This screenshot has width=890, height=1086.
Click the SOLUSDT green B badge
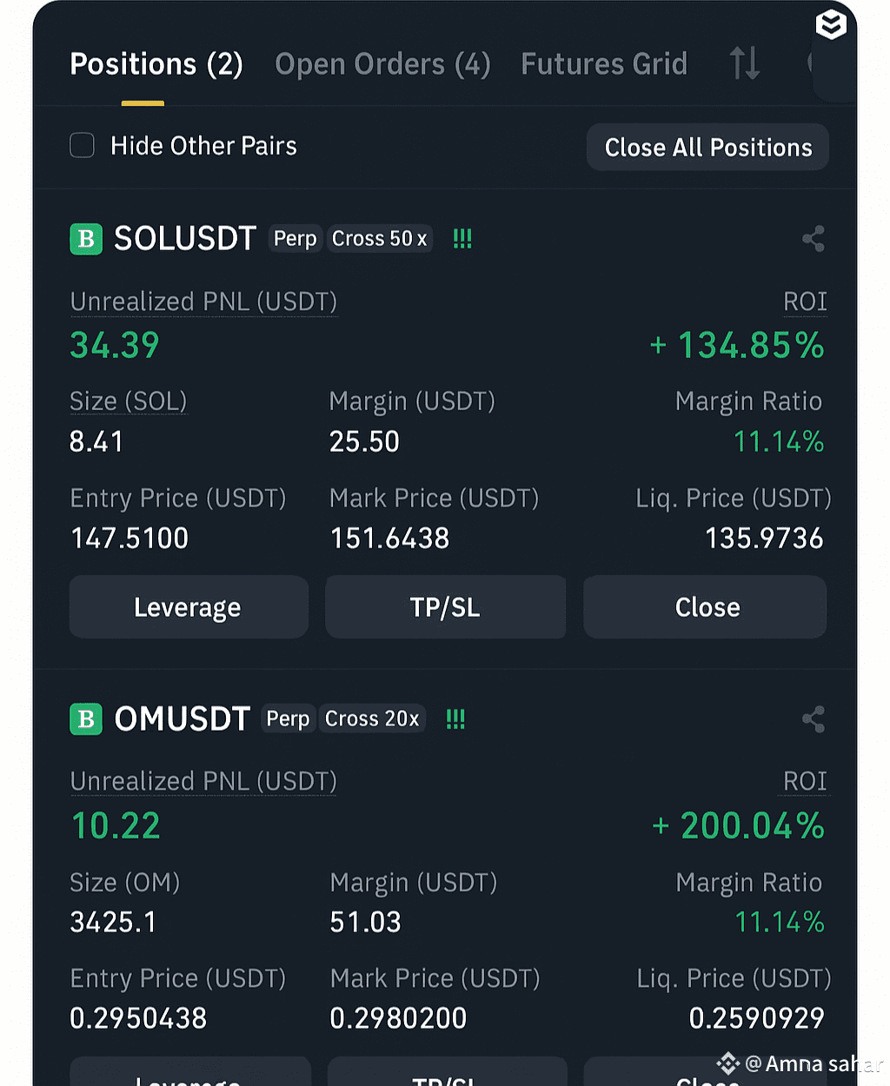[86, 239]
